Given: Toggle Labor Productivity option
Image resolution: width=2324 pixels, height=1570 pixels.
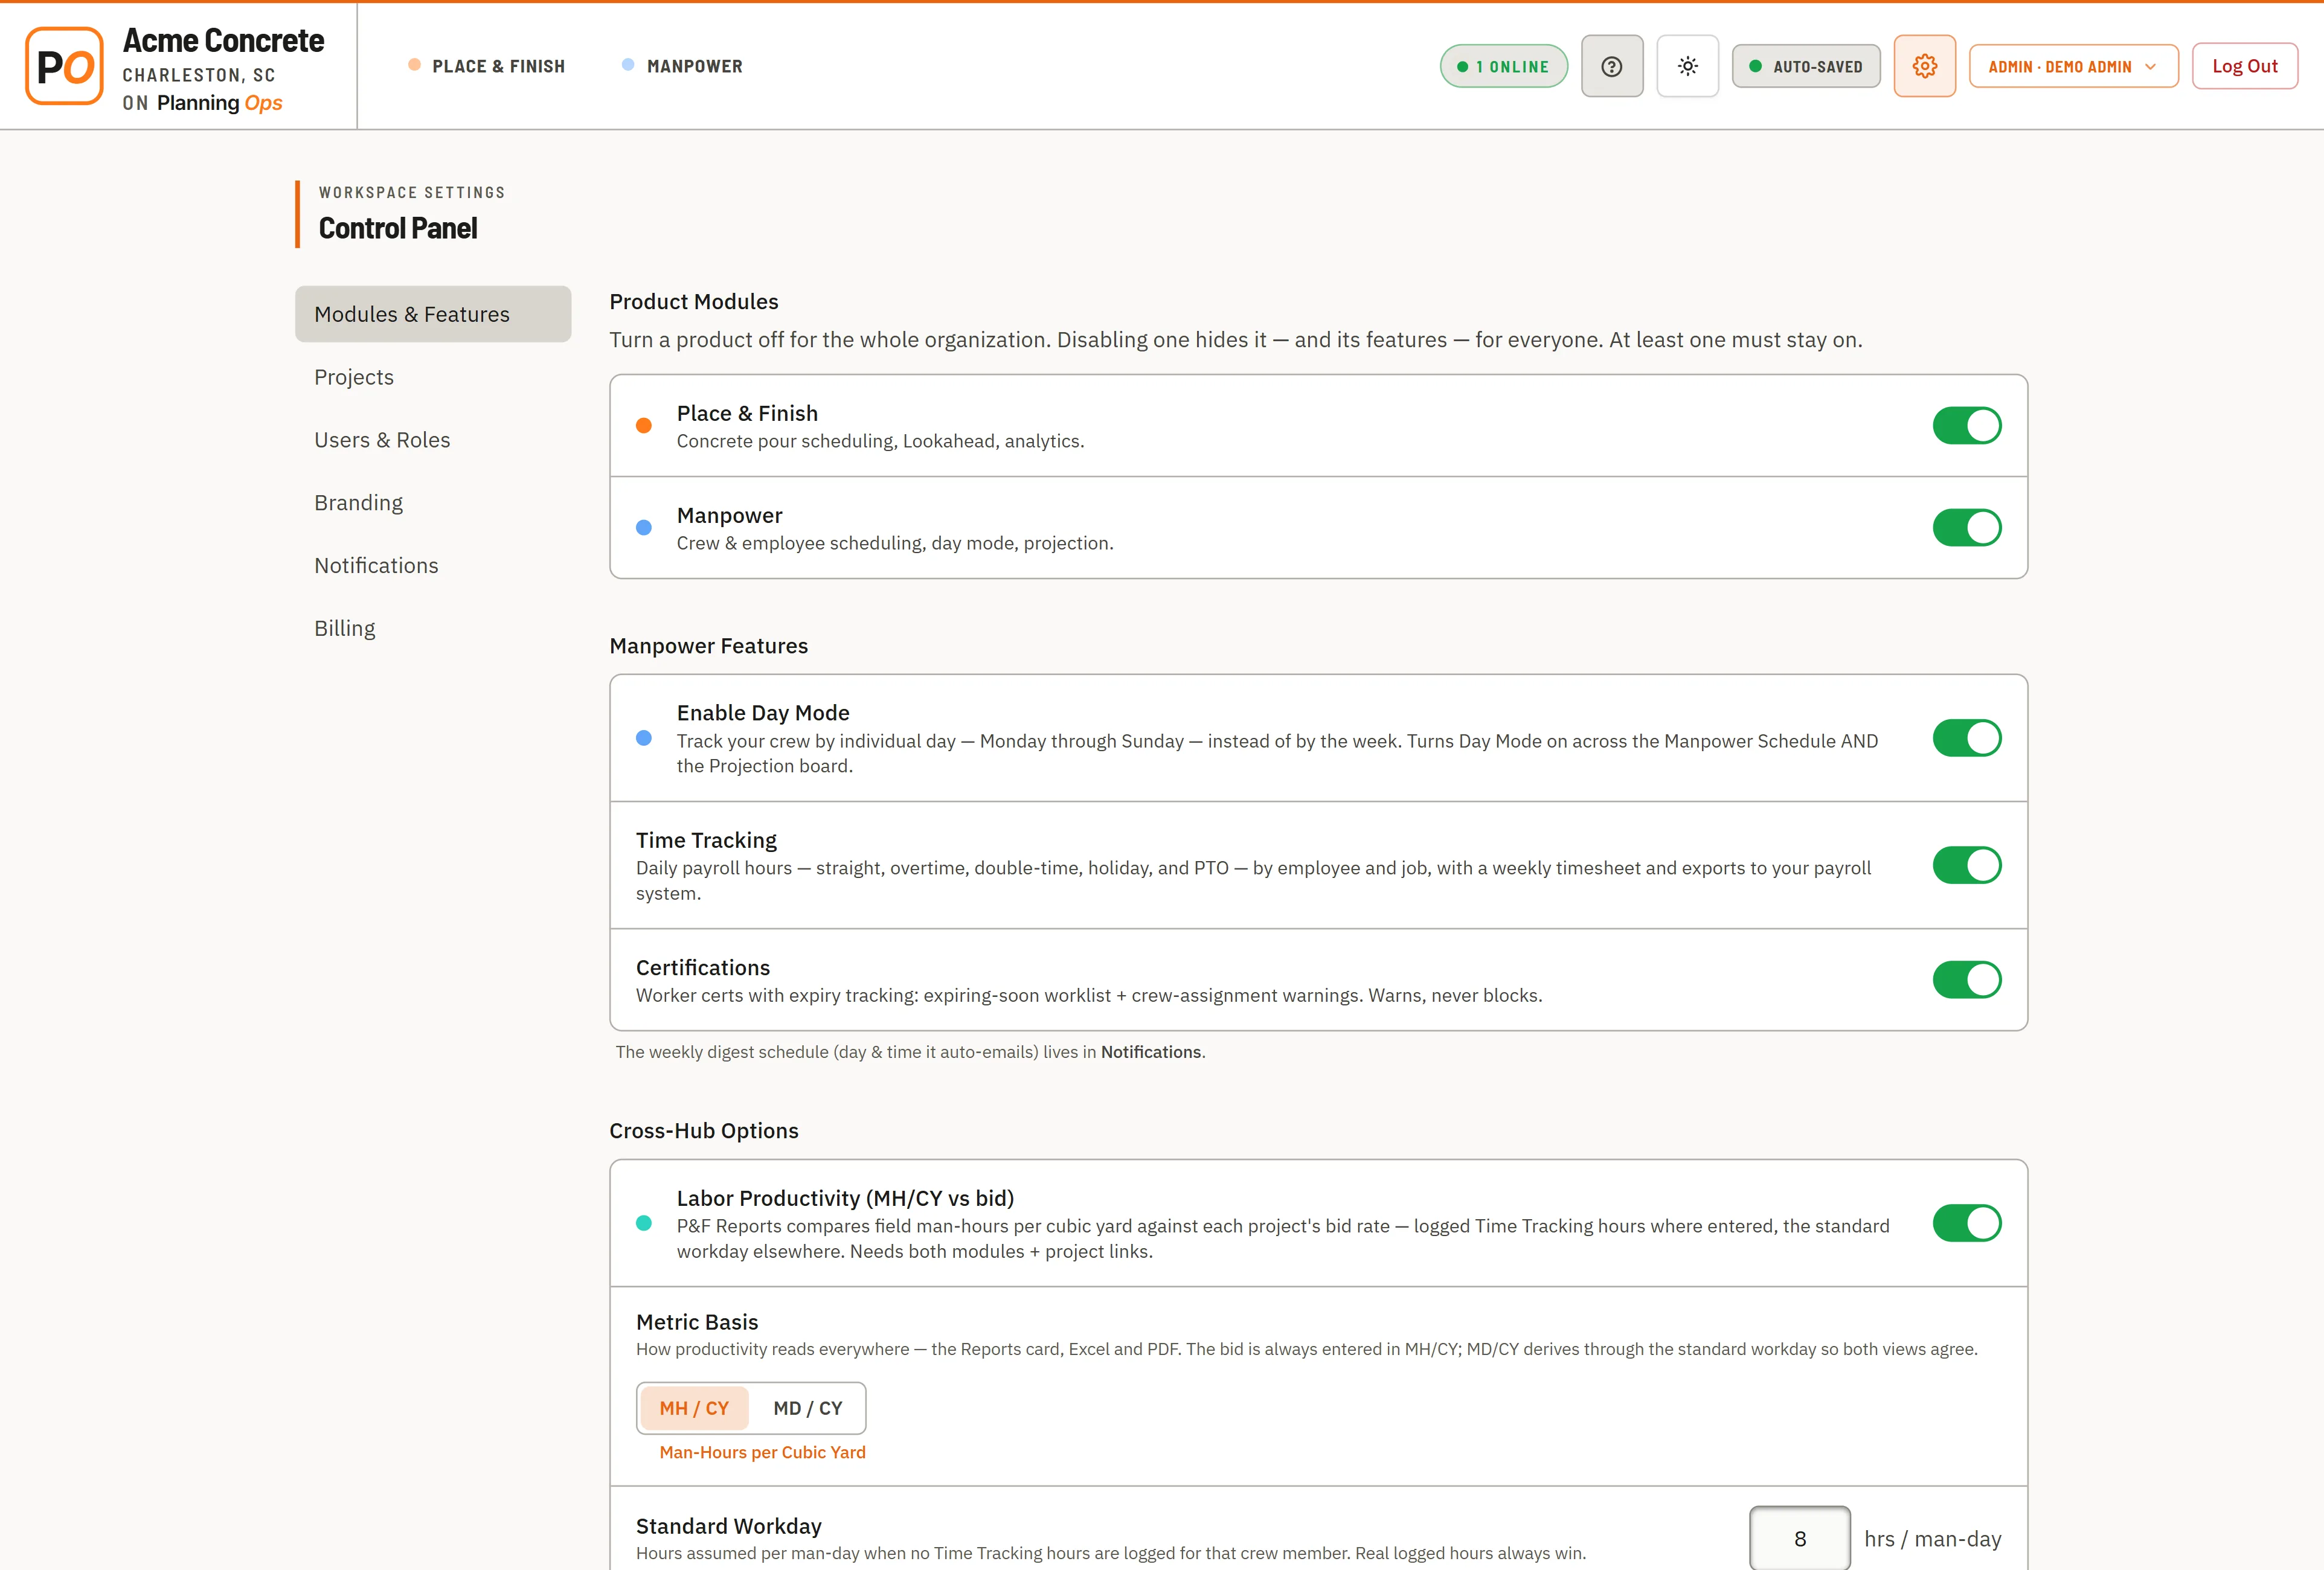Looking at the screenshot, I should click(x=1966, y=1223).
